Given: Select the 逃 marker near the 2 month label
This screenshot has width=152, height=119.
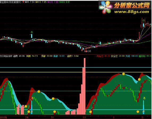Looking at the screenshot, I should pos(144,98).
